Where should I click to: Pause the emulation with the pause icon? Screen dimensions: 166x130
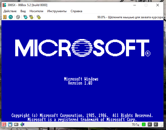point(5,17)
